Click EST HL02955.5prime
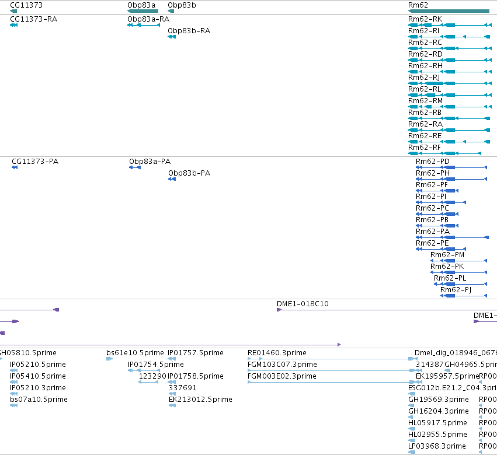This screenshot has width=497, height=455. [x=438, y=435]
